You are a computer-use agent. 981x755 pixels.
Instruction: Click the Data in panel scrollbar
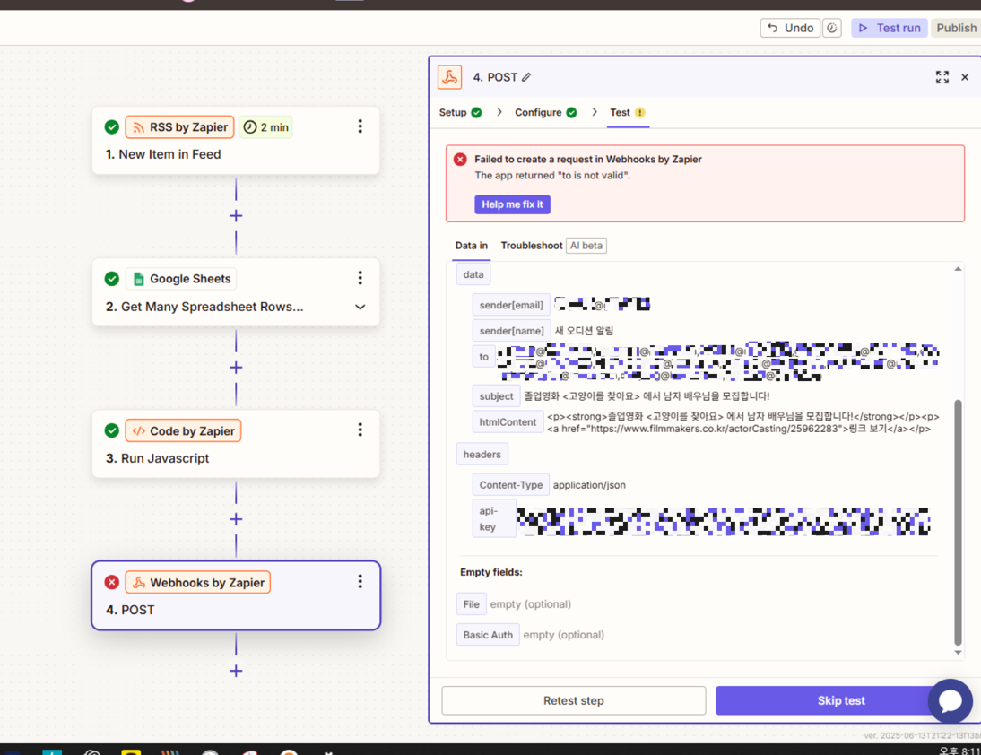(958, 522)
